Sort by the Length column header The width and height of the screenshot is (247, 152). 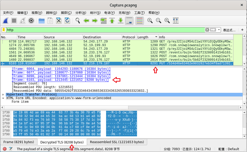147,37
